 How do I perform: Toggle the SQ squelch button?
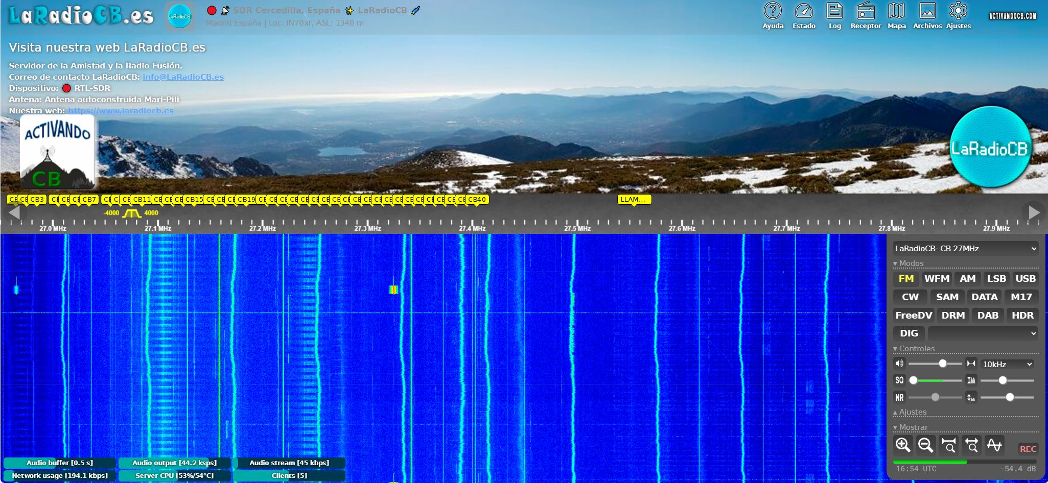coord(899,380)
